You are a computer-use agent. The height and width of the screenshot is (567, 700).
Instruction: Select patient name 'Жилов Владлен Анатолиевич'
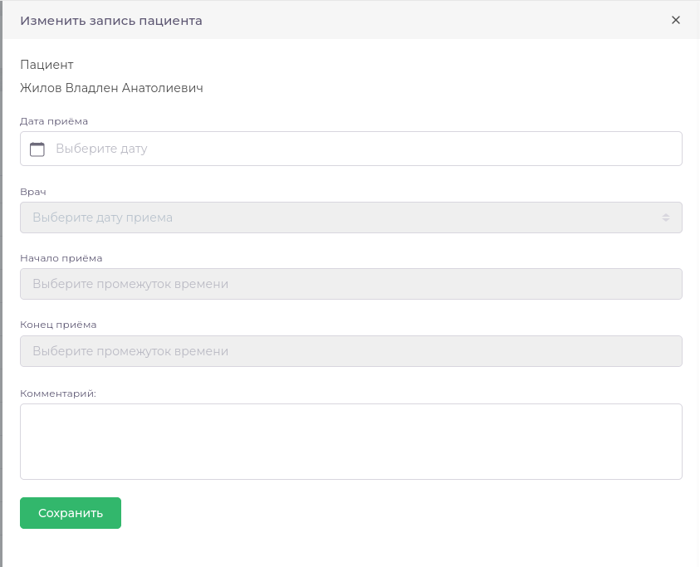point(111,88)
